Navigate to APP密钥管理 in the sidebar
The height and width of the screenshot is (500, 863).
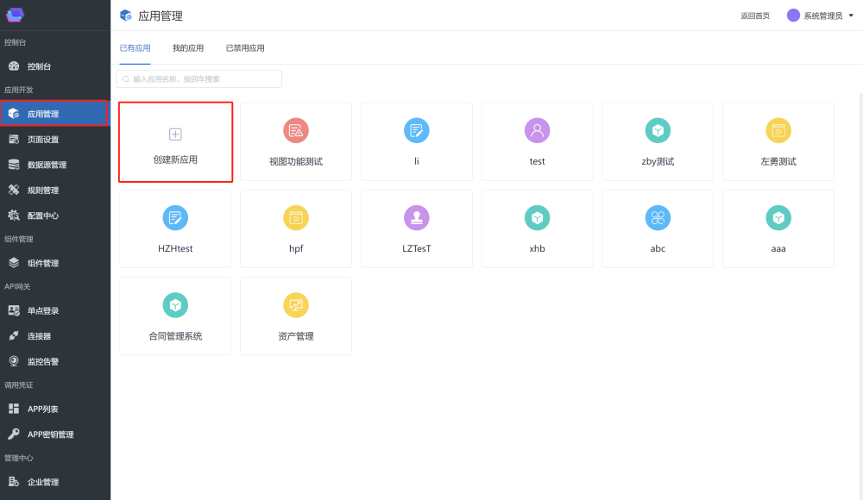pos(50,434)
